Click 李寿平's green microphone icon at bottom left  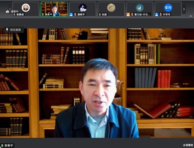pyautogui.click(x=2, y=145)
